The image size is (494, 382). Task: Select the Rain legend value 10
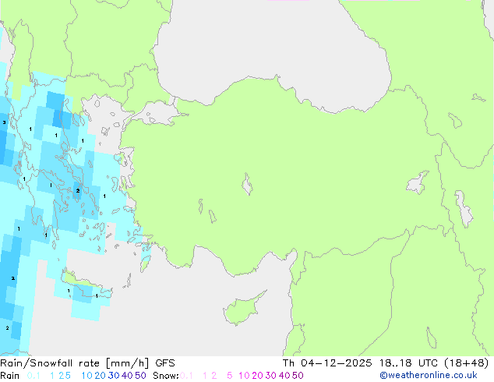click(86, 376)
